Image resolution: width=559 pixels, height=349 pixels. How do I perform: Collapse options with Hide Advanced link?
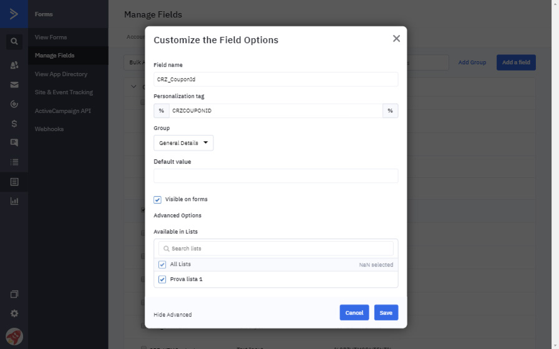coord(173,315)
